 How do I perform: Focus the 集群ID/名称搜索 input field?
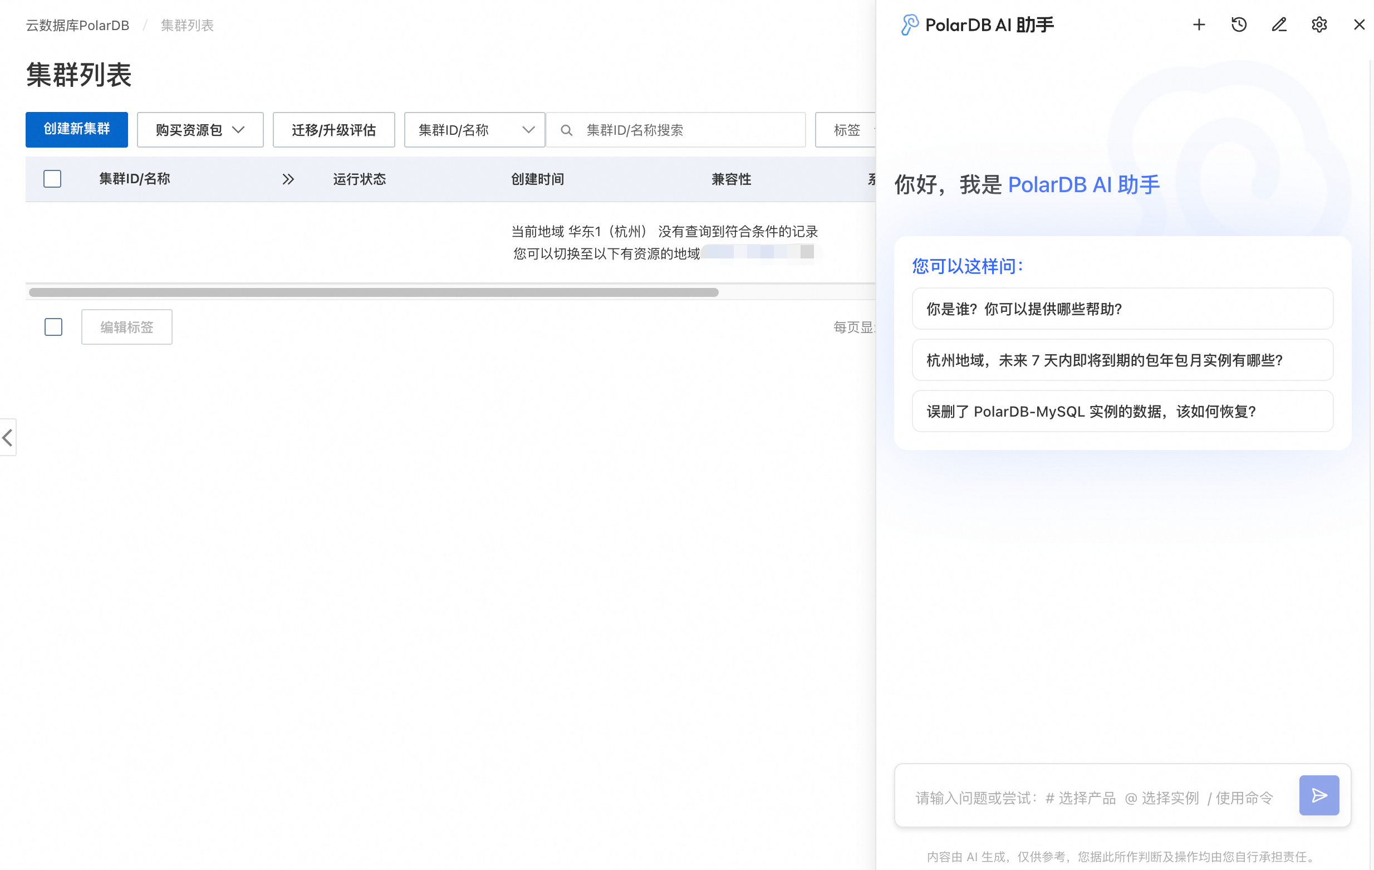[x=676, y=130]
